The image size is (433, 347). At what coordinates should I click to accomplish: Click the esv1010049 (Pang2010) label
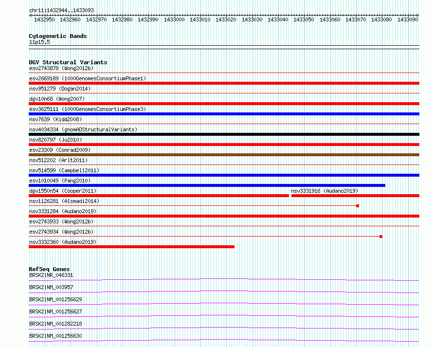click(60, 181)
